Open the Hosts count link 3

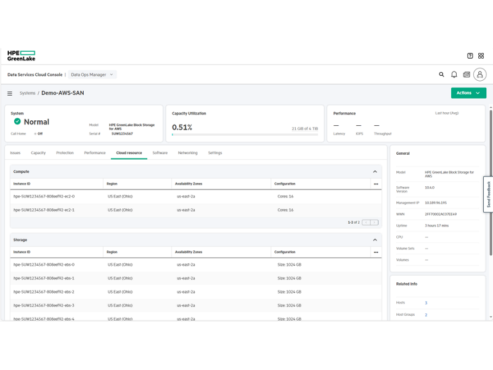(426, 303)
